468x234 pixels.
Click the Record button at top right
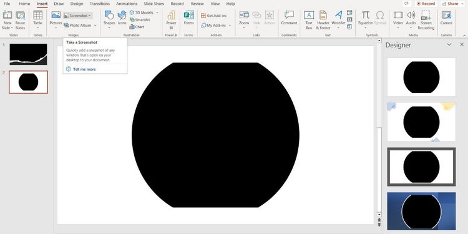(x=426, y=4)
